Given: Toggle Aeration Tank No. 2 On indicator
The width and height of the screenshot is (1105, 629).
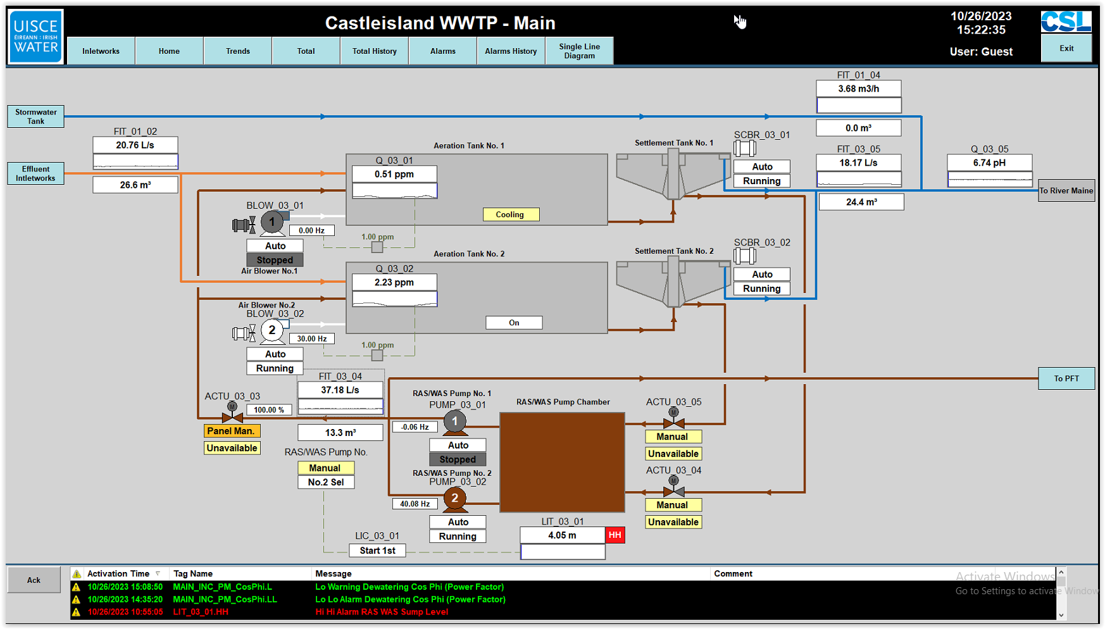Looking at the screenshot, I should (x=514, y=323).
